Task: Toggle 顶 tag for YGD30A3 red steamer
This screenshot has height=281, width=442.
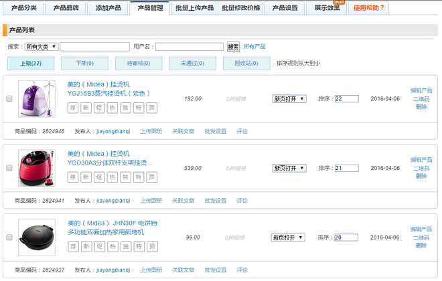Action: pyautogui.click(x=151, y=177)
